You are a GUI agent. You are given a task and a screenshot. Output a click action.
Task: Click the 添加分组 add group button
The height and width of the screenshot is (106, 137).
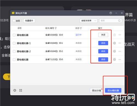[96, 90]
